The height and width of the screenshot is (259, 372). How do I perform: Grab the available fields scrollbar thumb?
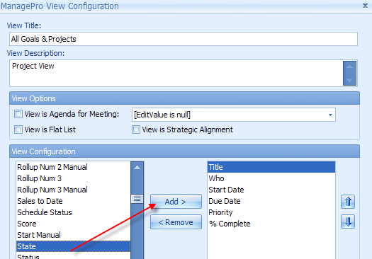[x=137, y=199]
